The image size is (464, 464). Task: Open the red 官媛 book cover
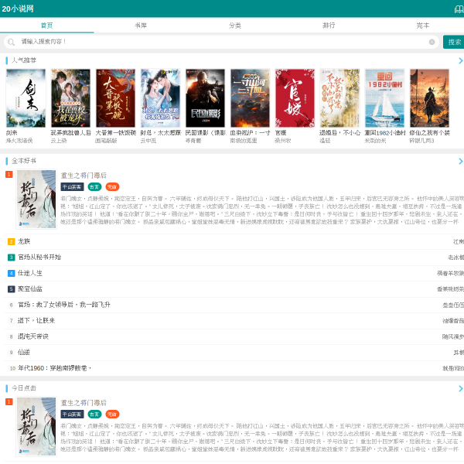tap(295, 98)
